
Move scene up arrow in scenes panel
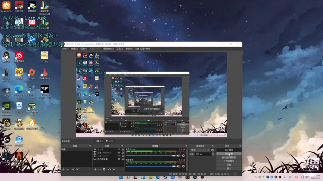click(x=73, y=169)
